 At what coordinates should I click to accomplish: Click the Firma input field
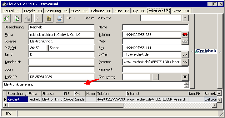click(x=62, y=35)
